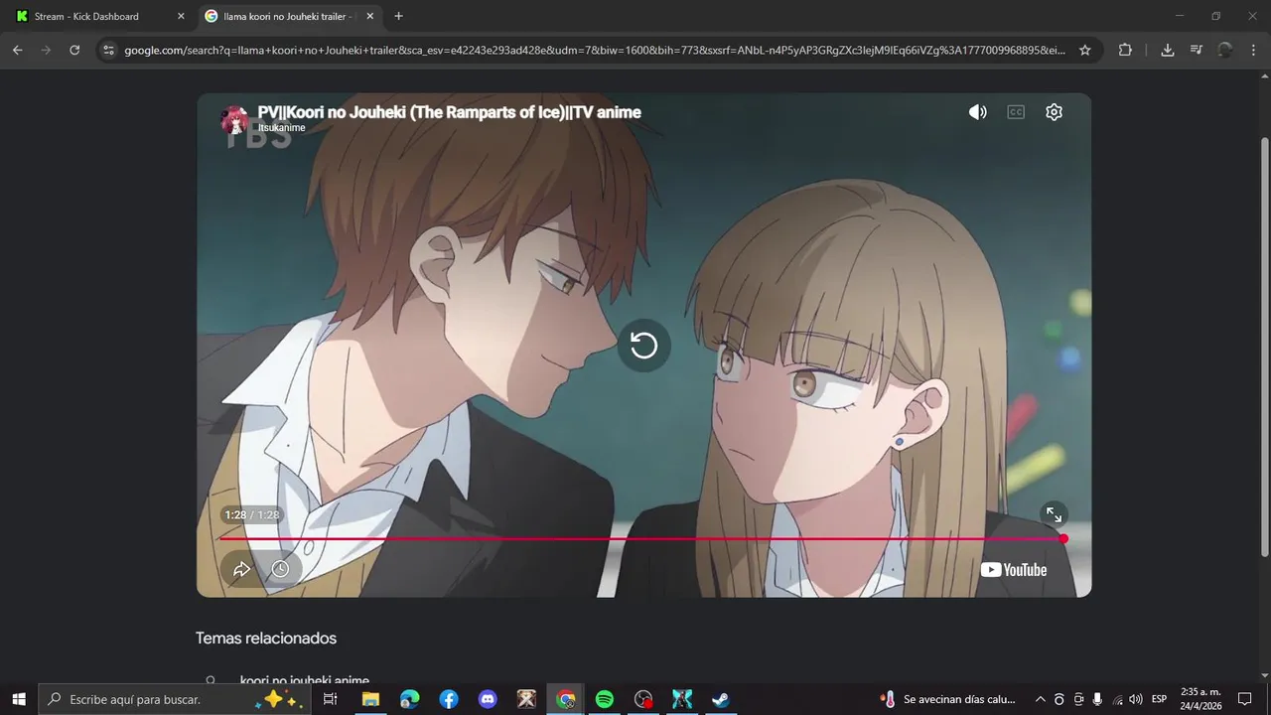Open the media controls icon in toolbar

[x=1196, y=50]
